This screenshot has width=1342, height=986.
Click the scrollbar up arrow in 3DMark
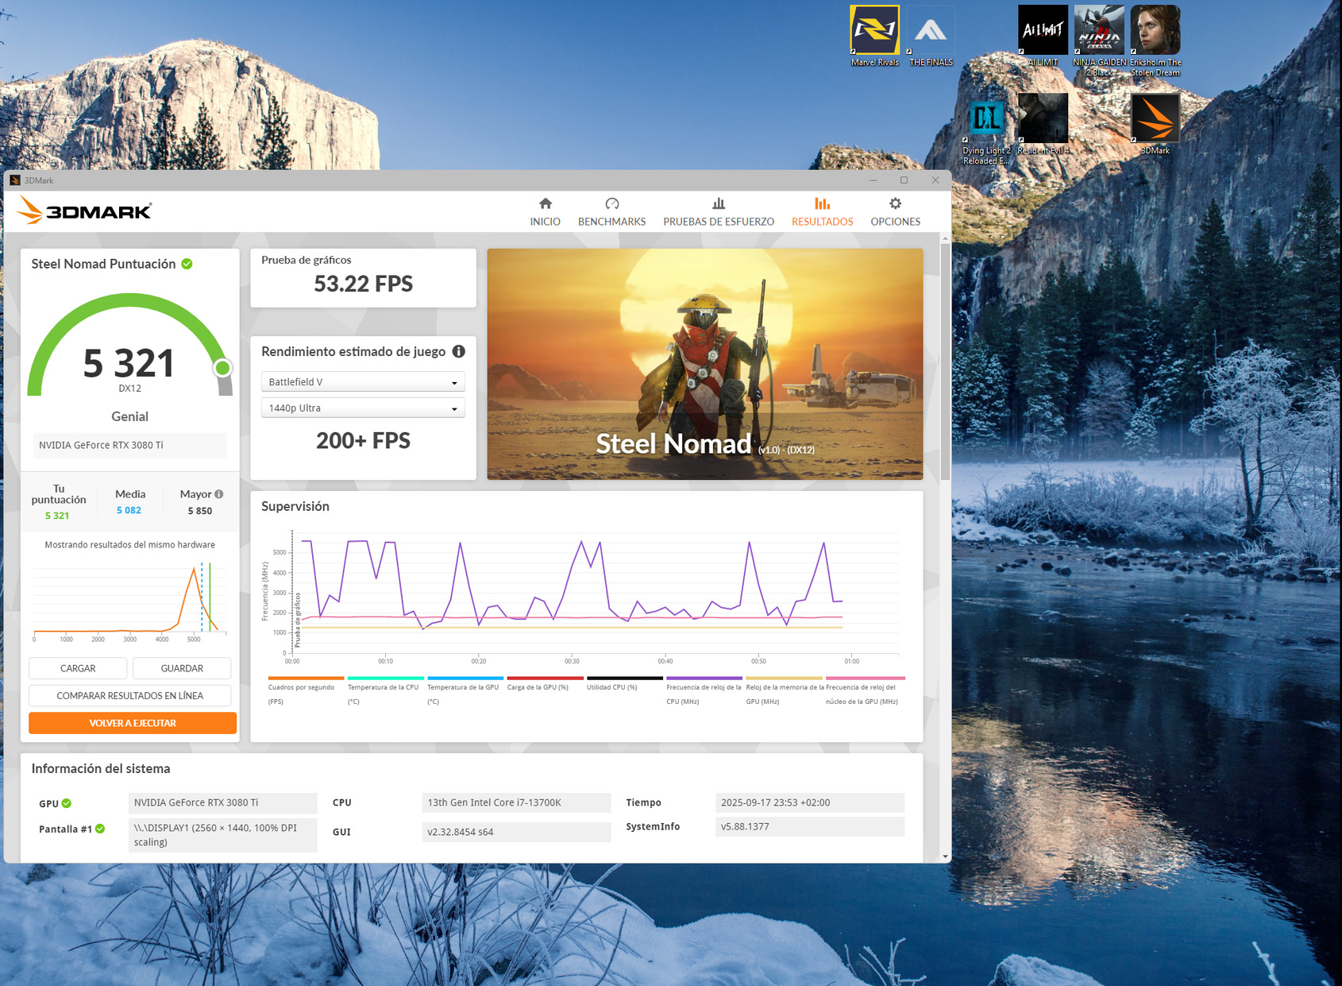point(945,238)
